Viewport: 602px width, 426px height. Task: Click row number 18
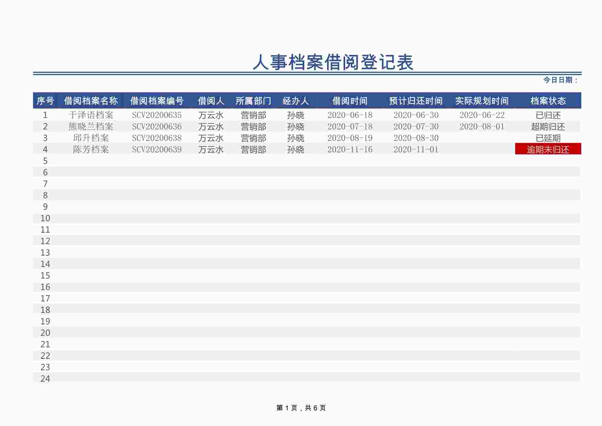(45, 310)
